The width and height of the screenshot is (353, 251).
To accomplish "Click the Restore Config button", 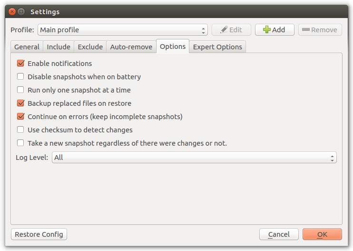I will pyautogui.click(x=39, y=234).
